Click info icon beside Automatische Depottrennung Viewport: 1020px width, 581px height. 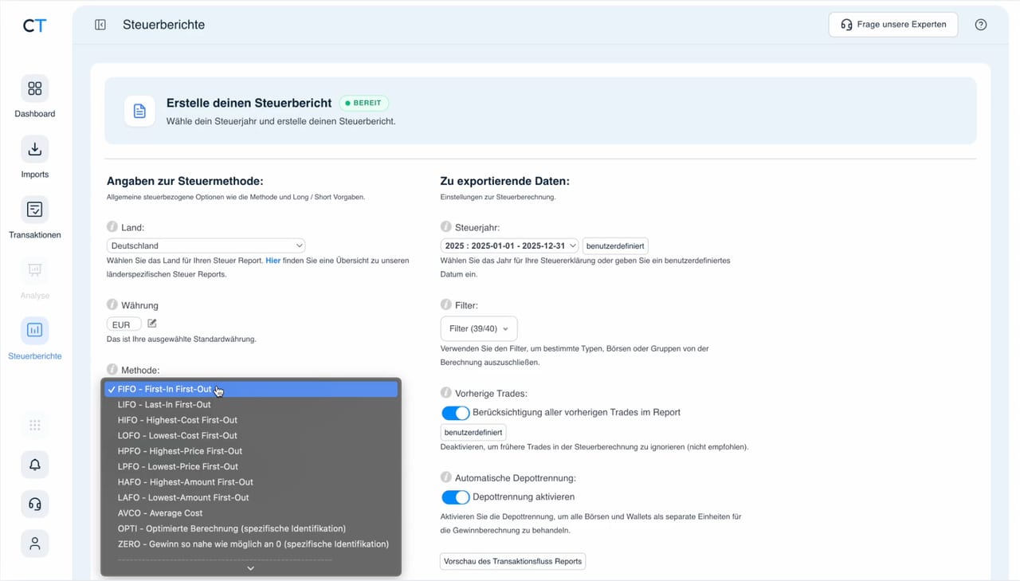tap(446, 478)
